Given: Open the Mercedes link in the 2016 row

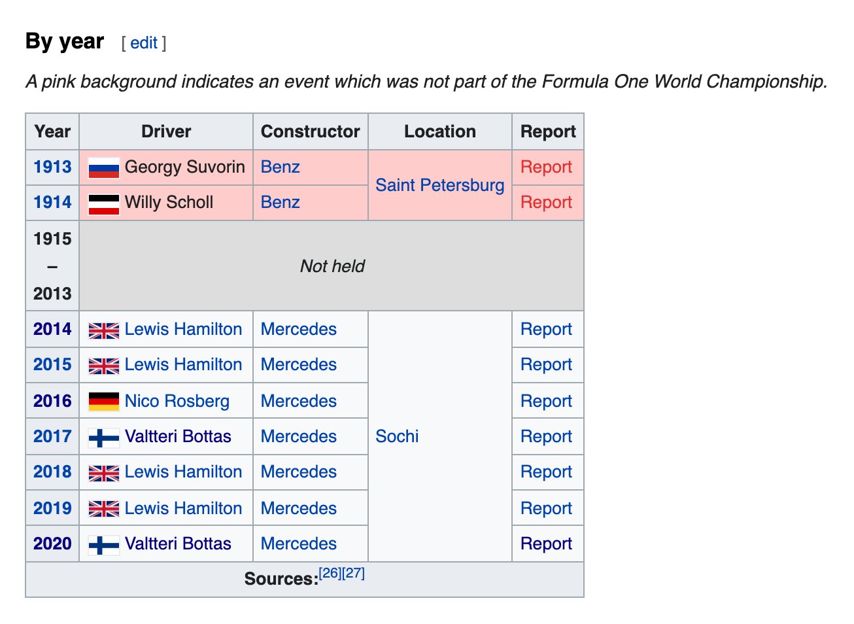Looking at the screenshot, I should (299, 401).
